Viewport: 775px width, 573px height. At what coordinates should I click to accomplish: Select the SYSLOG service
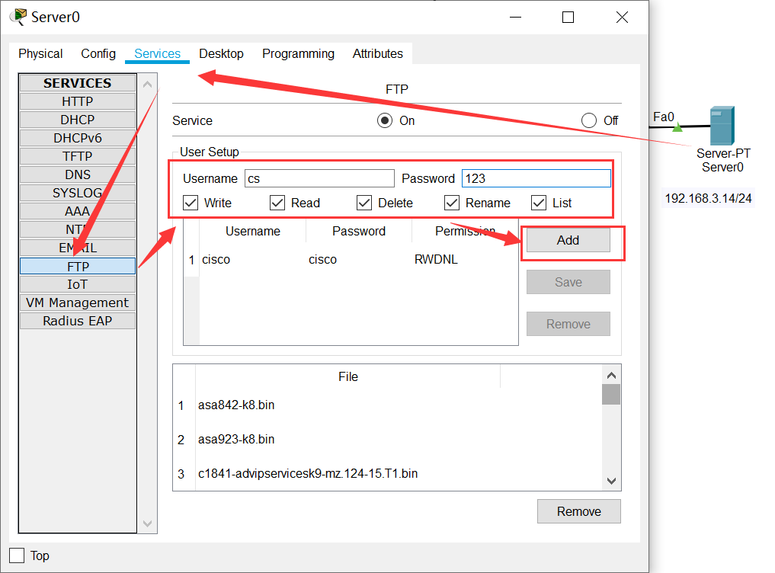pos(78,193)
